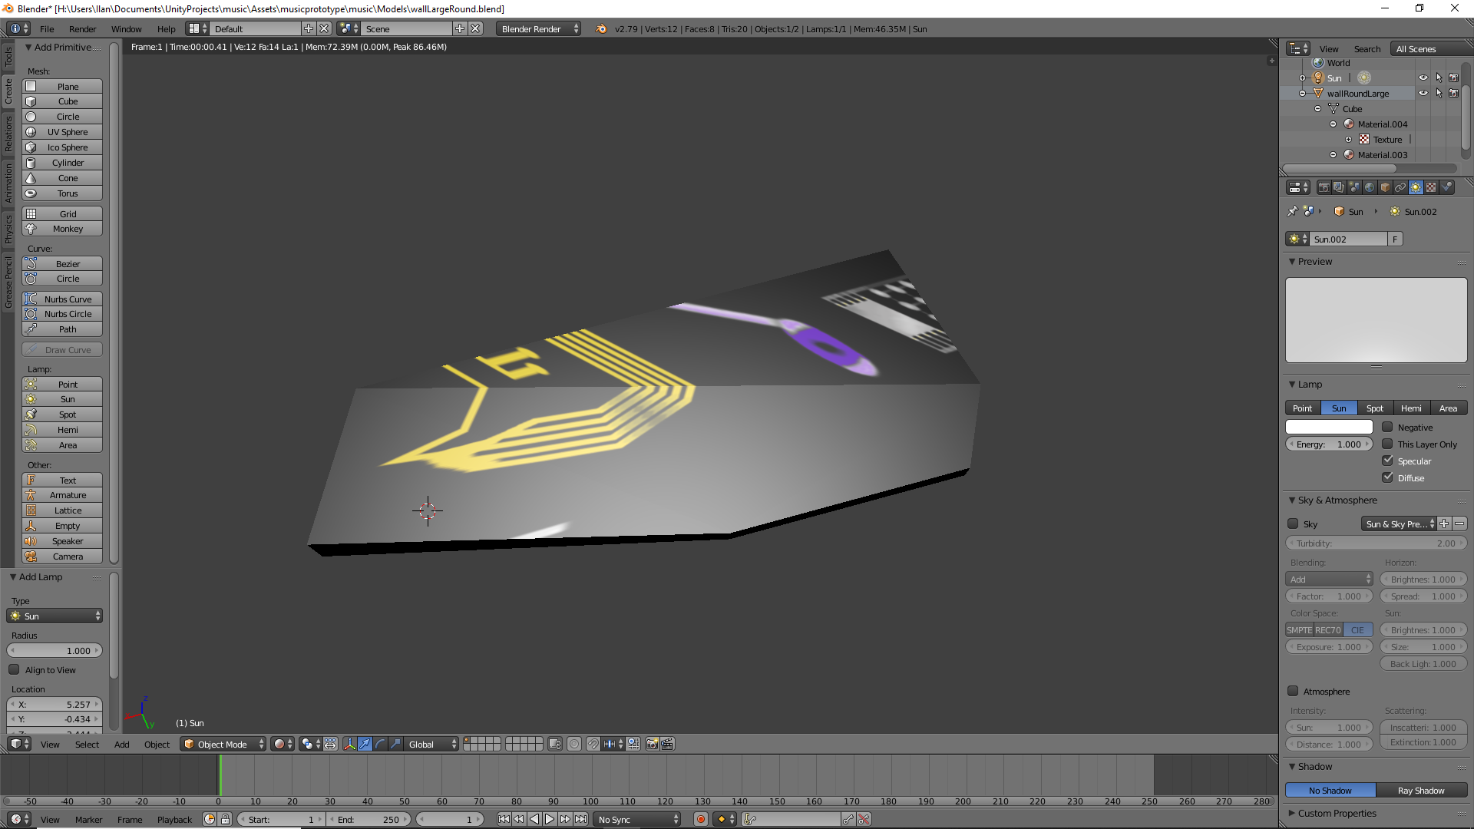Image resolution: width=1474 pixels, height=829 pixels.
Task: Open the File menu
Action: click(x=47, y=28)
